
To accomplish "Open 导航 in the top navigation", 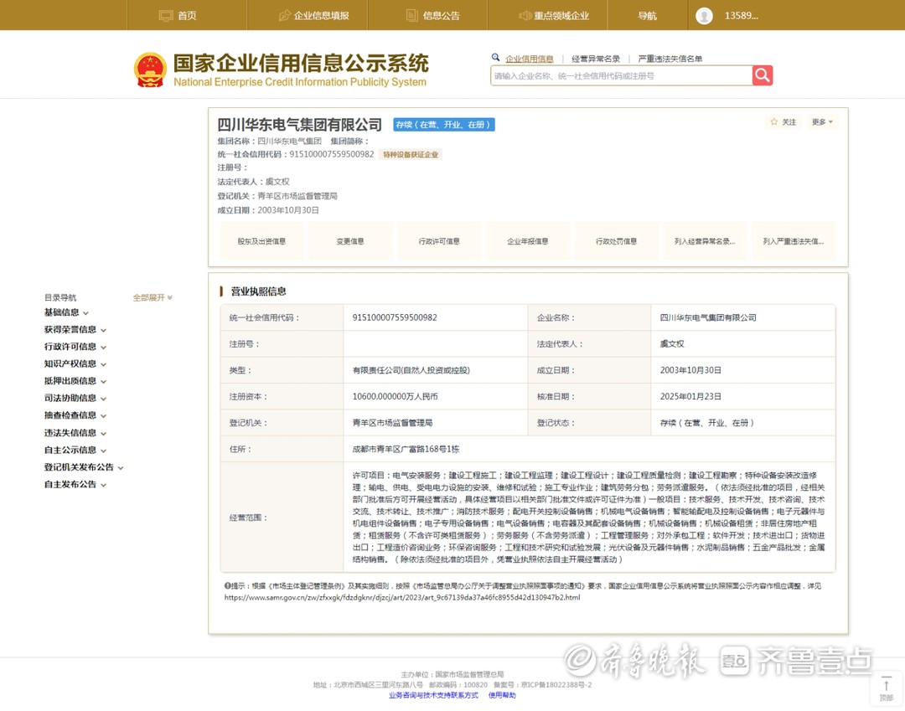I will tap(647, 16).
